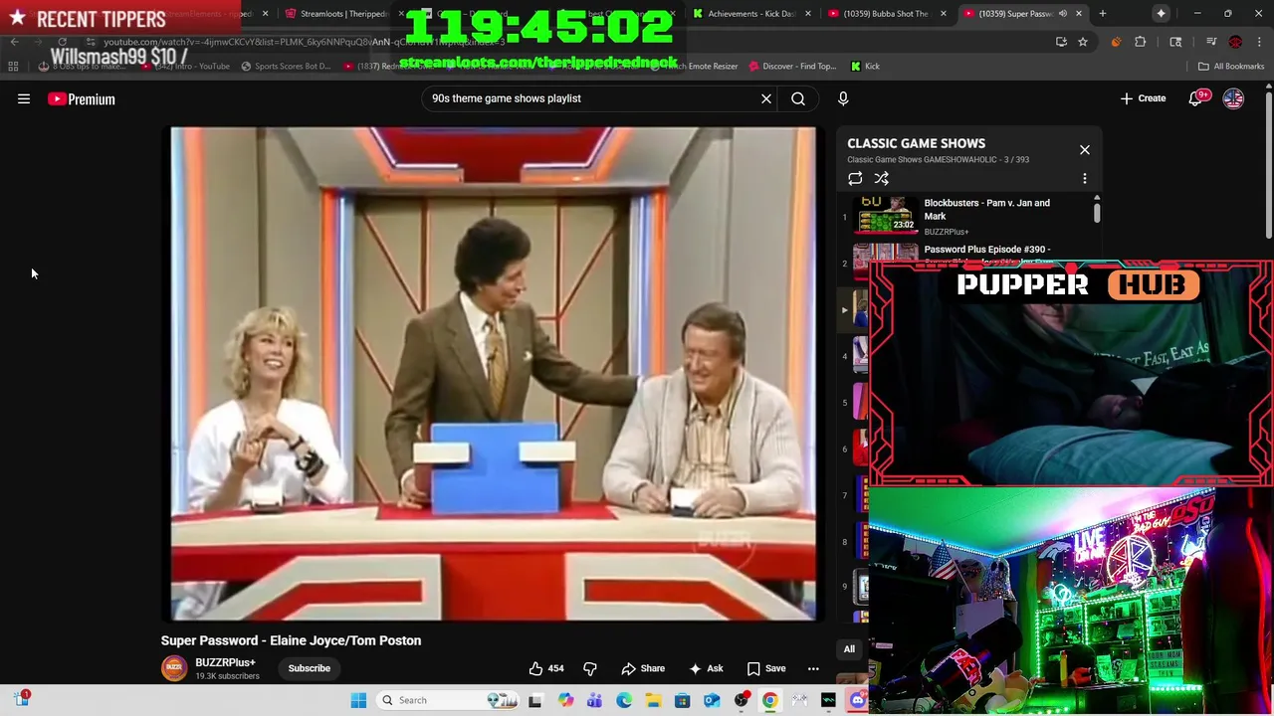Open Microsoft Teams from the taskbar
The width and height of the screenshot is (1274, 716).
point(594,700)
